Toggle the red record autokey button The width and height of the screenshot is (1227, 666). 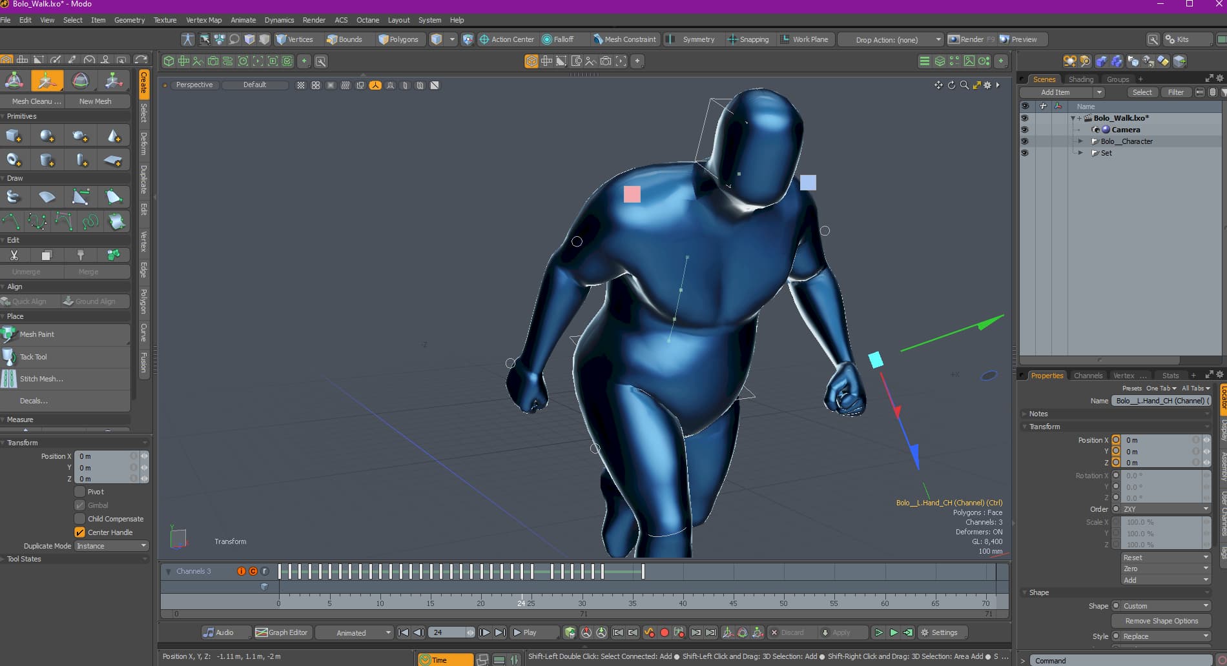(664, 632)
